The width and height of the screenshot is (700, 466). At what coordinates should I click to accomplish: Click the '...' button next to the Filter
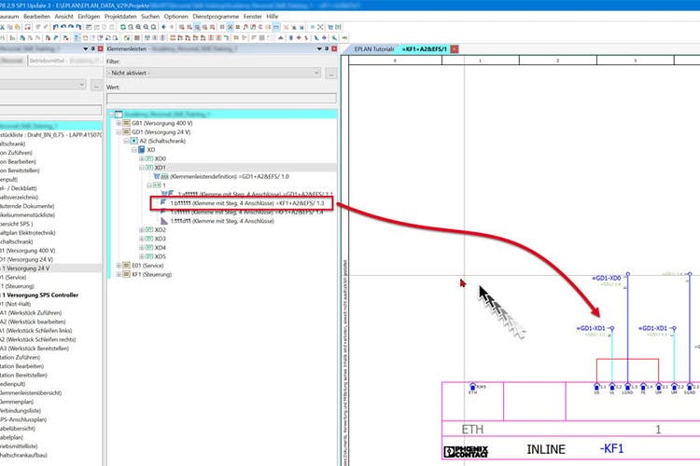[x=329, y=73]
